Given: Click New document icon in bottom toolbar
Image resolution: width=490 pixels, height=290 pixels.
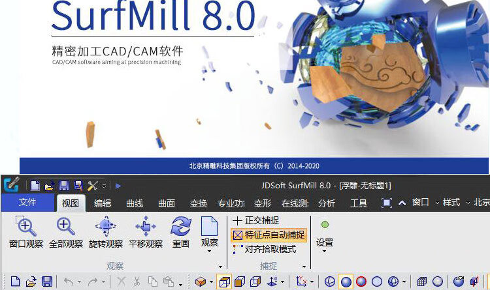Looking at the screenshot, I should click(15, 282).
